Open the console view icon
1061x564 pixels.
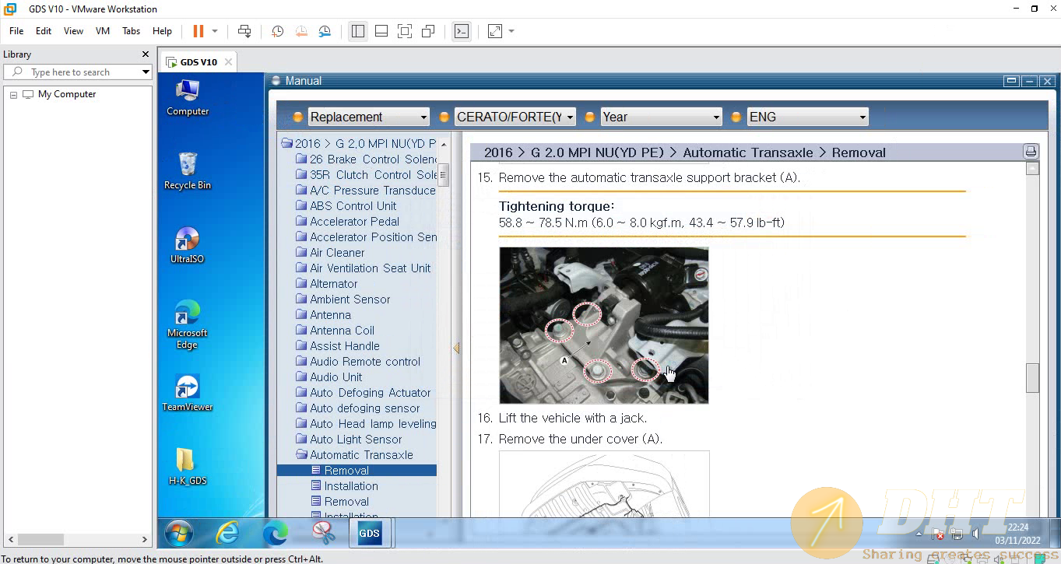tap(462, 31)
